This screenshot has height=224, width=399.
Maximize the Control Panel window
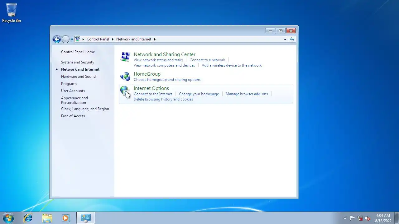[281, 30]
